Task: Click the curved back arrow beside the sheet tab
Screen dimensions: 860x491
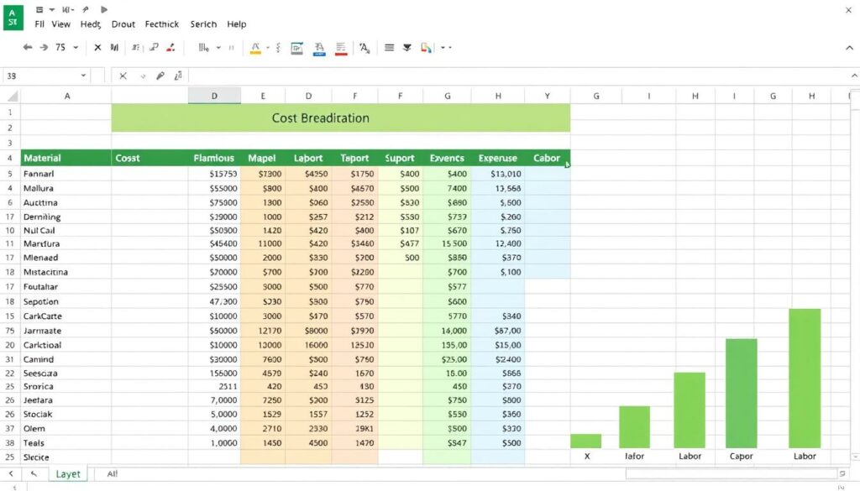Action: coord(34,473)
